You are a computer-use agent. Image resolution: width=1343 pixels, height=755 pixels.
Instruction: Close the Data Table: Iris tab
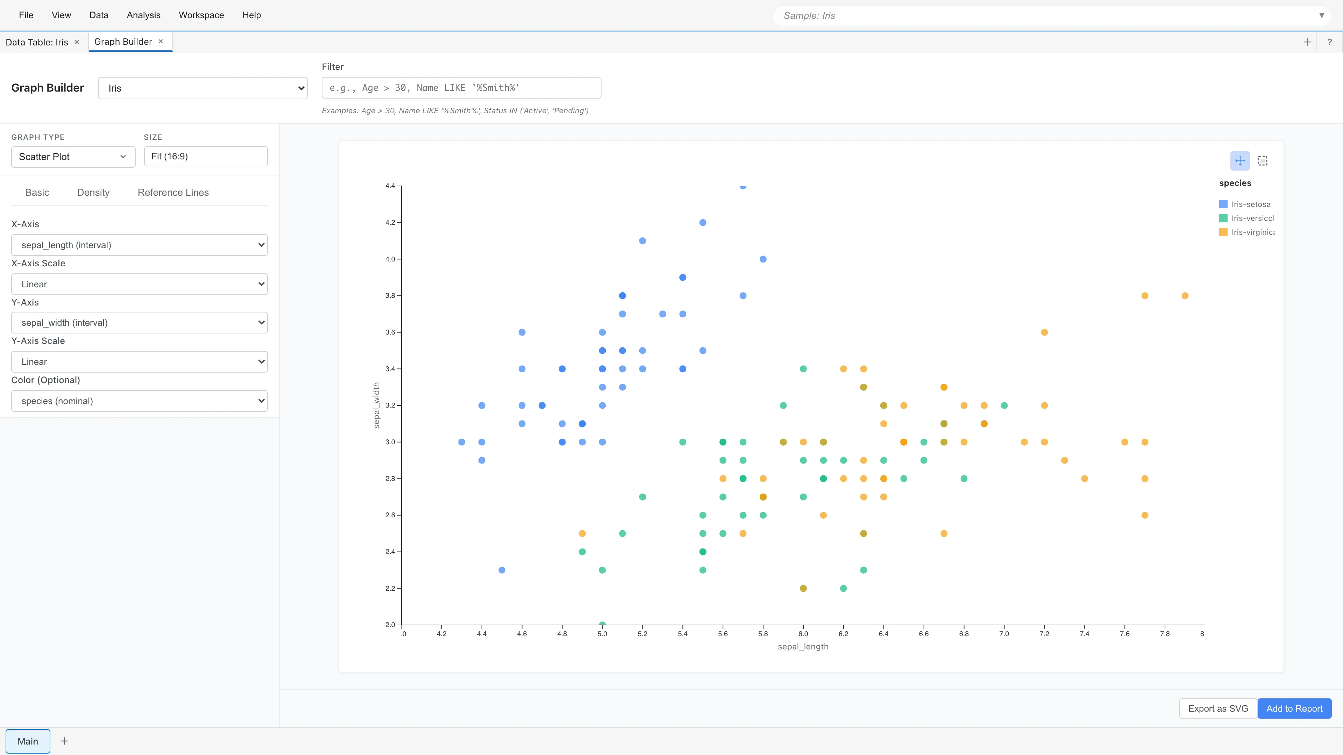77,42
